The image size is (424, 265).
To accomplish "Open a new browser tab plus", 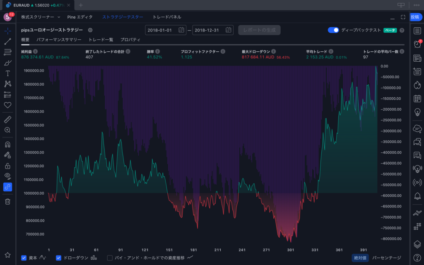I will (x=81, y=5).
